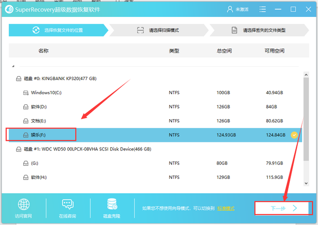
Task: Click the 115.9GB free space value
Action: pyautogui.click(x=275, y=177)
